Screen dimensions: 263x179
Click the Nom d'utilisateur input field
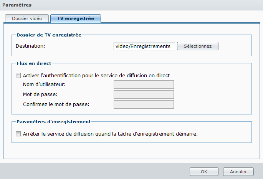144,85
